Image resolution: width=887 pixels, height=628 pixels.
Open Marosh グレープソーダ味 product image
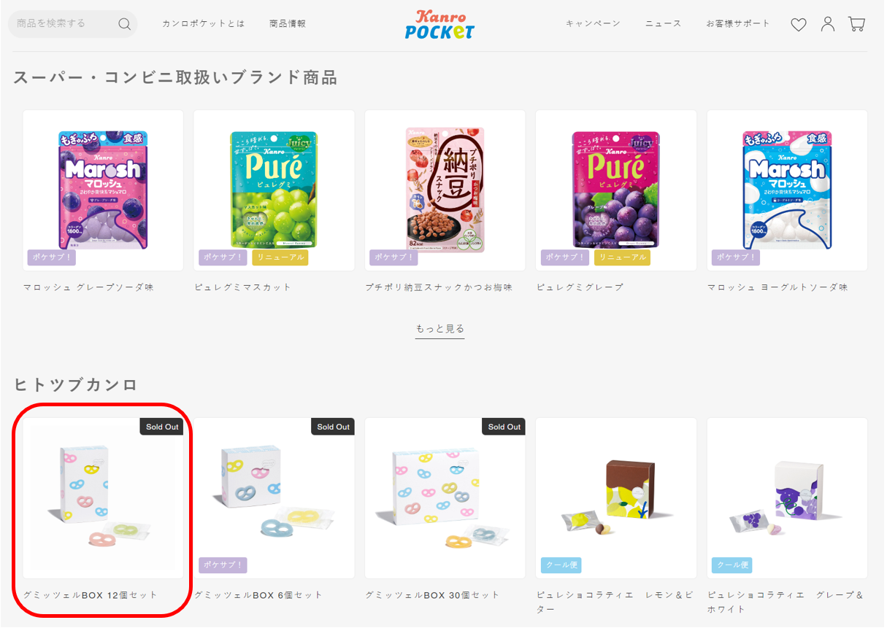coord(103,190)
